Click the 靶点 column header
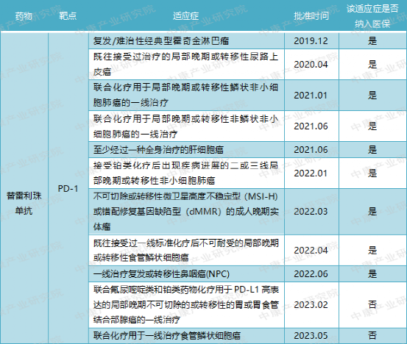This screenshot has width=407, height=344. click(68, 16)
